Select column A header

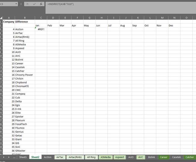(9, 18)
